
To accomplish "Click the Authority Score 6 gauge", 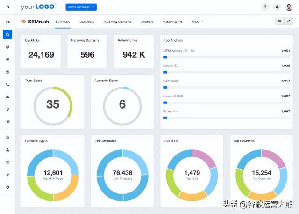I will coord(122,106).
